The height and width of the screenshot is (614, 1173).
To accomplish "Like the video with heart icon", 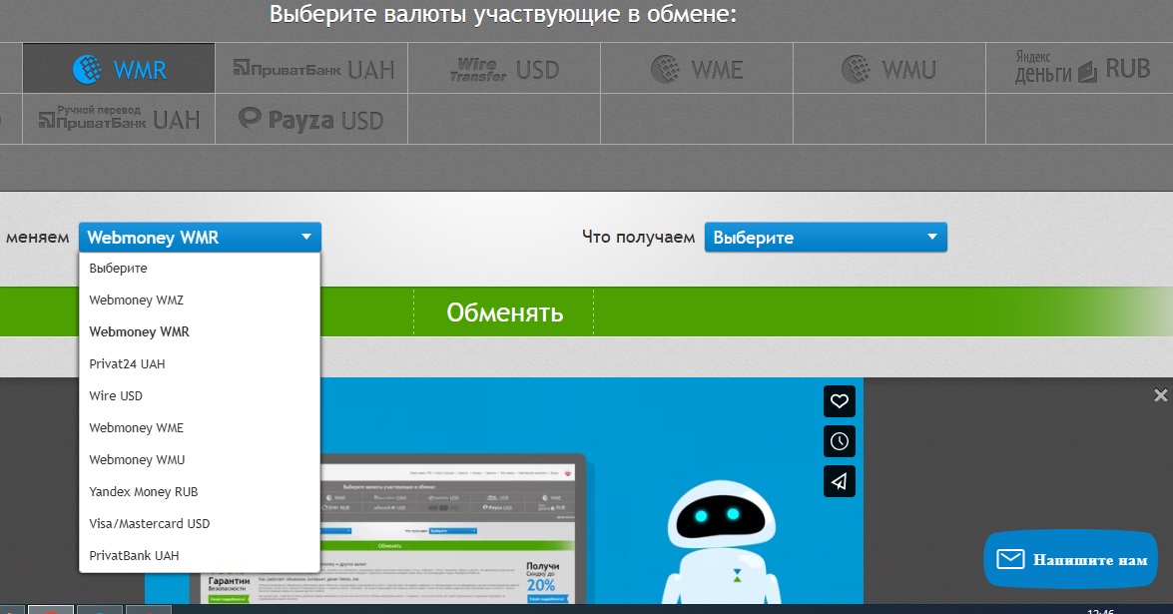I will click(840, 401).
